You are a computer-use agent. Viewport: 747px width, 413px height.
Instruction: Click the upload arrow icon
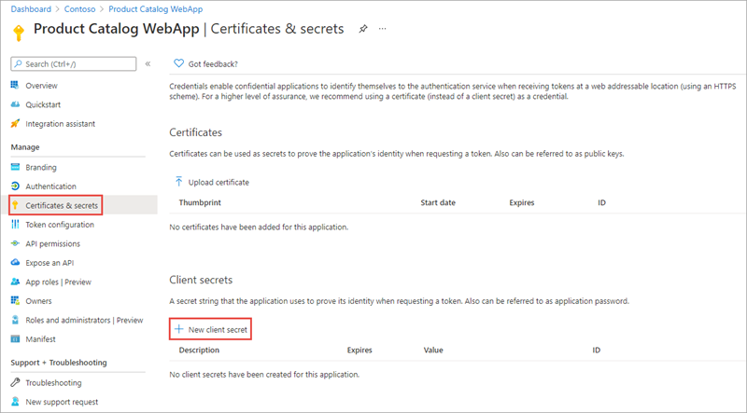(x=178, y=182)
